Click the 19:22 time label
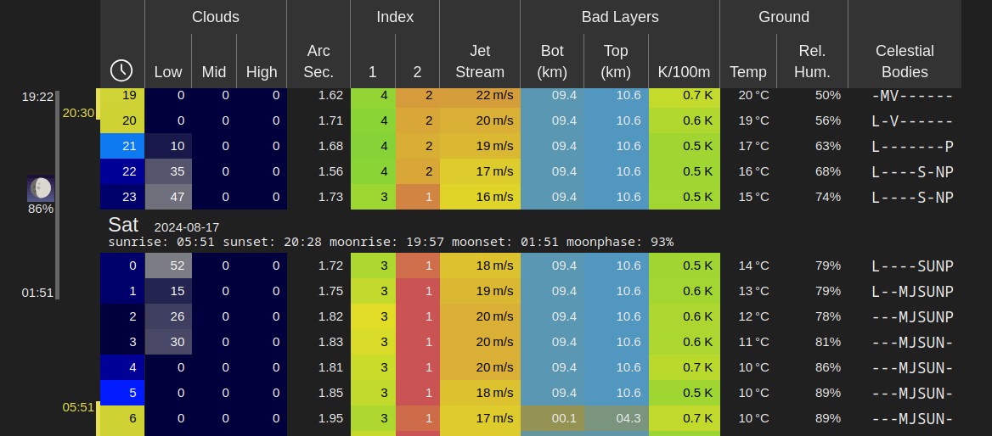Viewport: 992px width, 436px height. (38, 98)
